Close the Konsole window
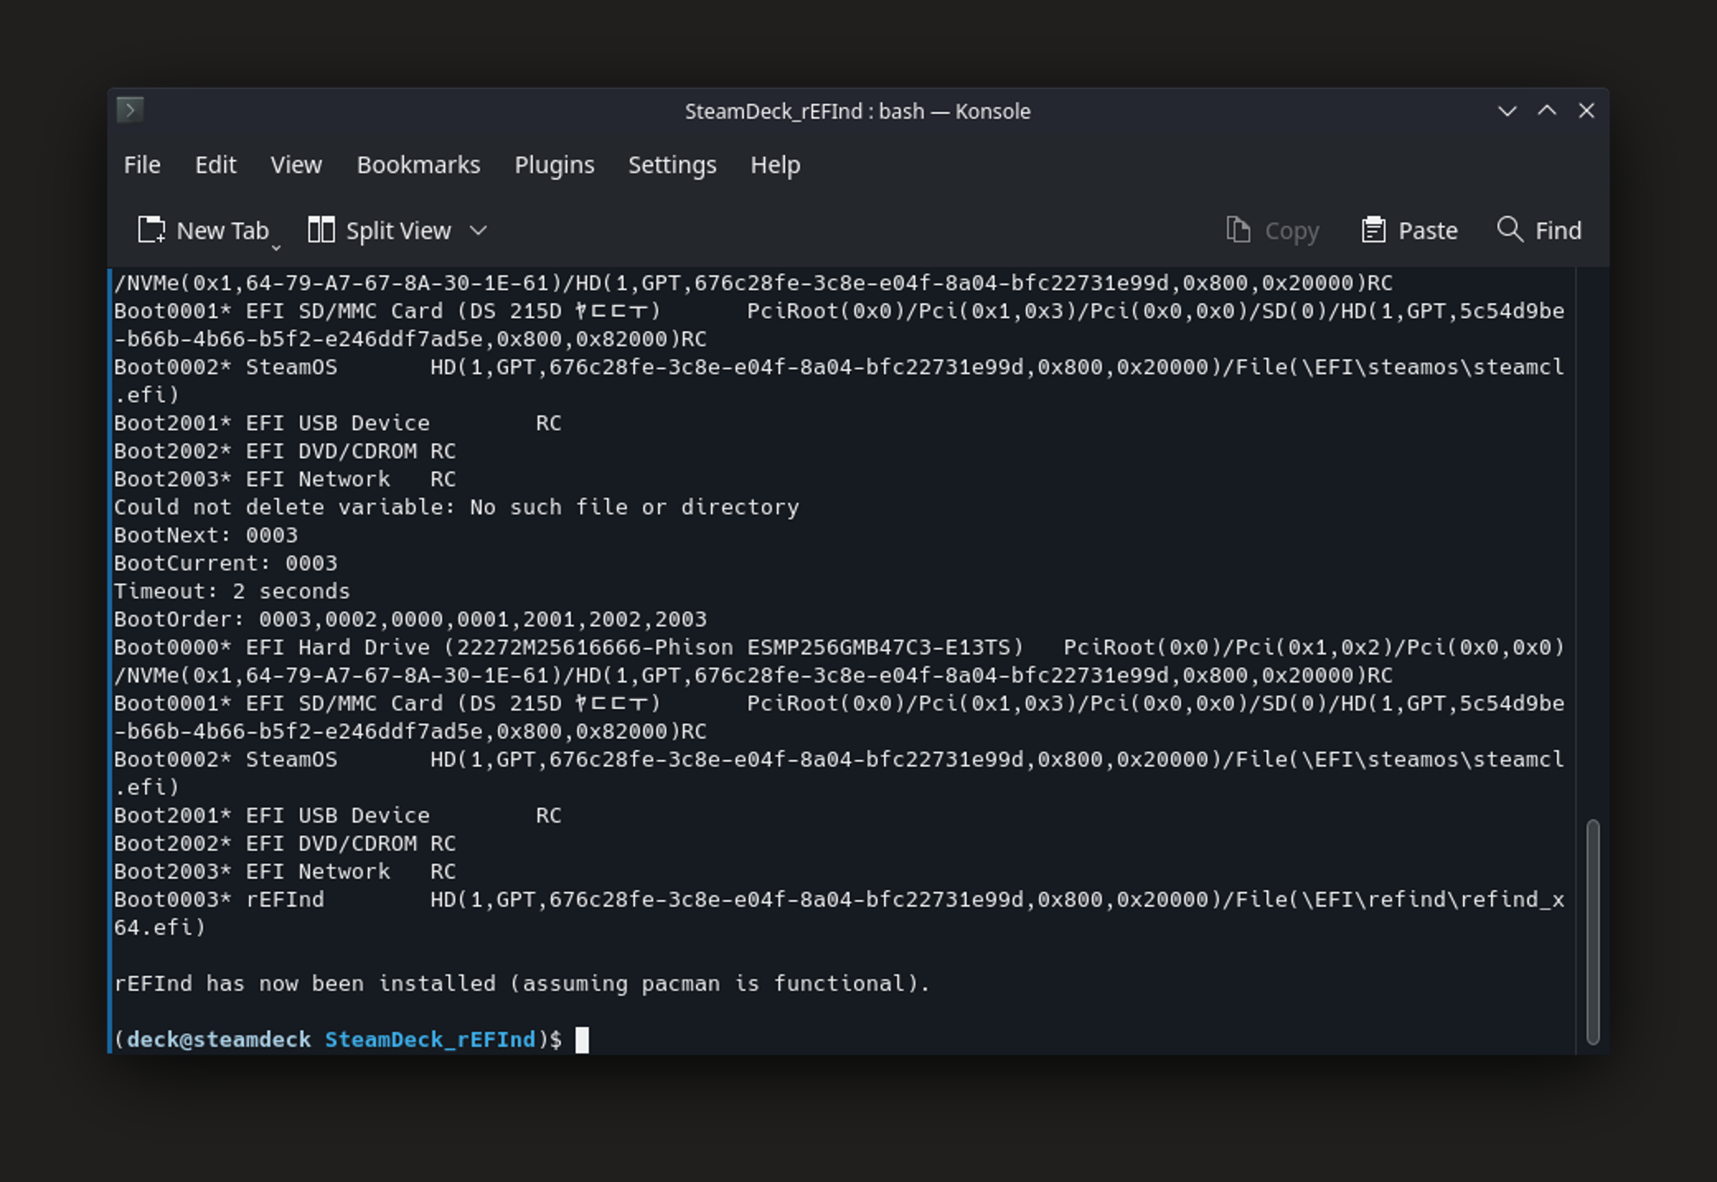The width and height of the screenshot is (1717, 1182). [1587, 110]
